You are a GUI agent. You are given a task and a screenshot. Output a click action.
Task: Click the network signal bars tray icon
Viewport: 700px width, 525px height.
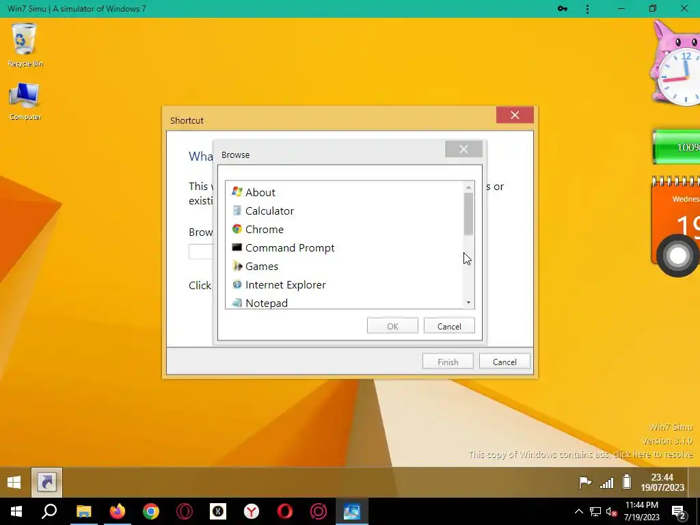[606, 483]
